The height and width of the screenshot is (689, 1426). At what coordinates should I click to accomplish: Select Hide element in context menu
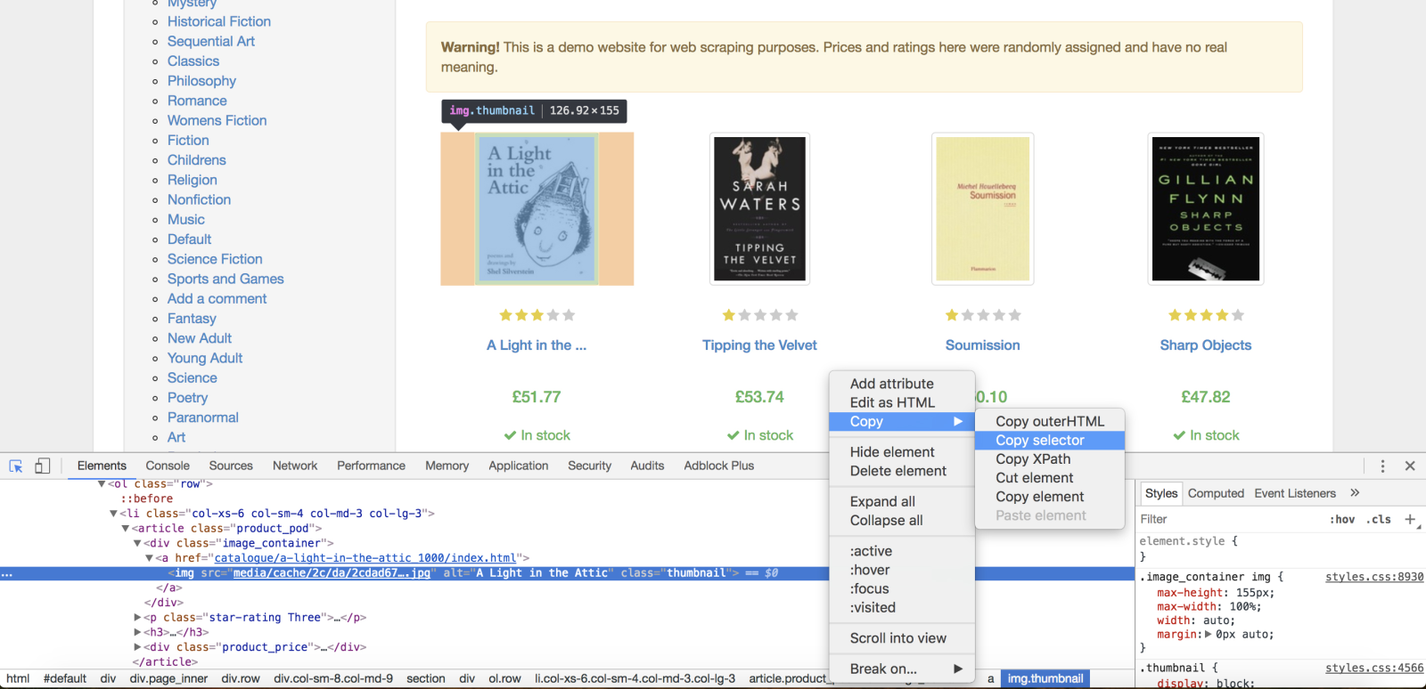tap(901, 452)
